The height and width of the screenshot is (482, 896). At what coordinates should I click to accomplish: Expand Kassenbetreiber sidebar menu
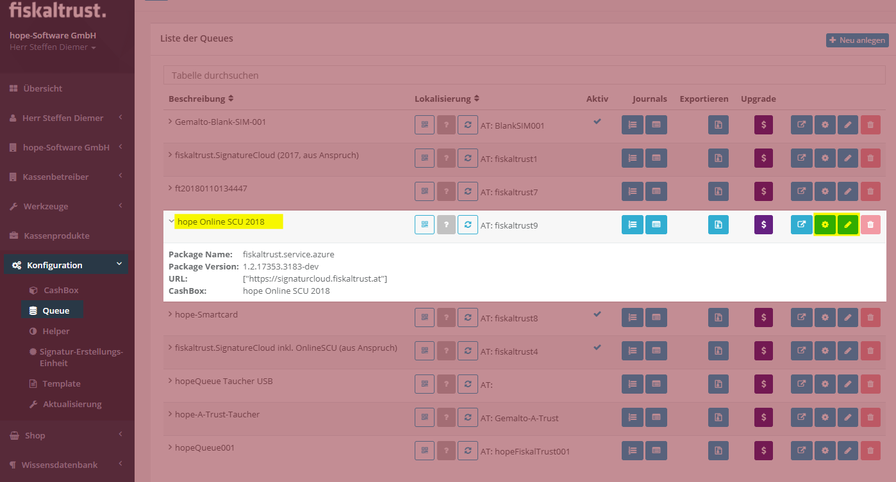tap(67, 177)
